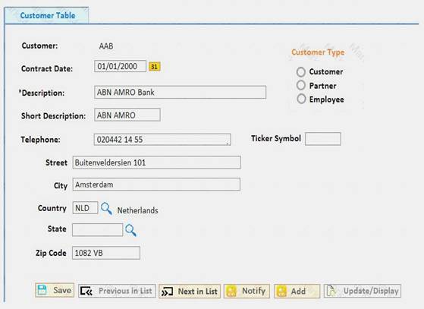
Task: Switch to the Customer Table tab
Action: [46, 15]
